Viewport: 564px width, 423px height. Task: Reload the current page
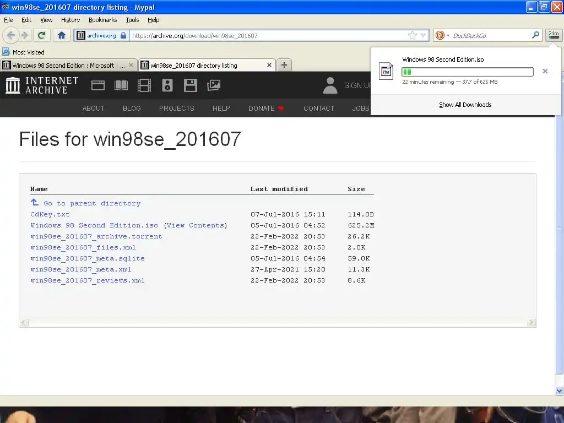tap(42, 35)
